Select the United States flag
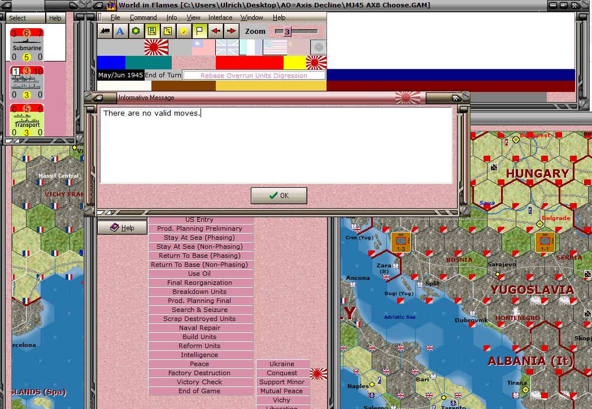 pos(275,47)
